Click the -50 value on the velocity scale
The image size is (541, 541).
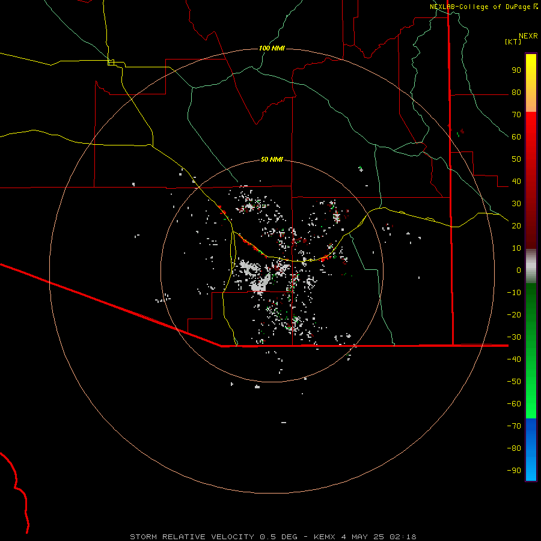point(514,381)
